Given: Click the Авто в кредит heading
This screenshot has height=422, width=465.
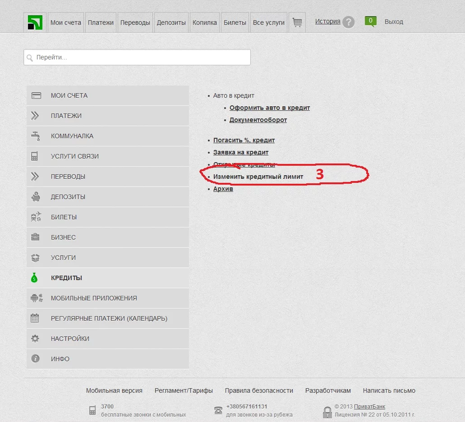Looking at the screenshot, I should (233, 95).
